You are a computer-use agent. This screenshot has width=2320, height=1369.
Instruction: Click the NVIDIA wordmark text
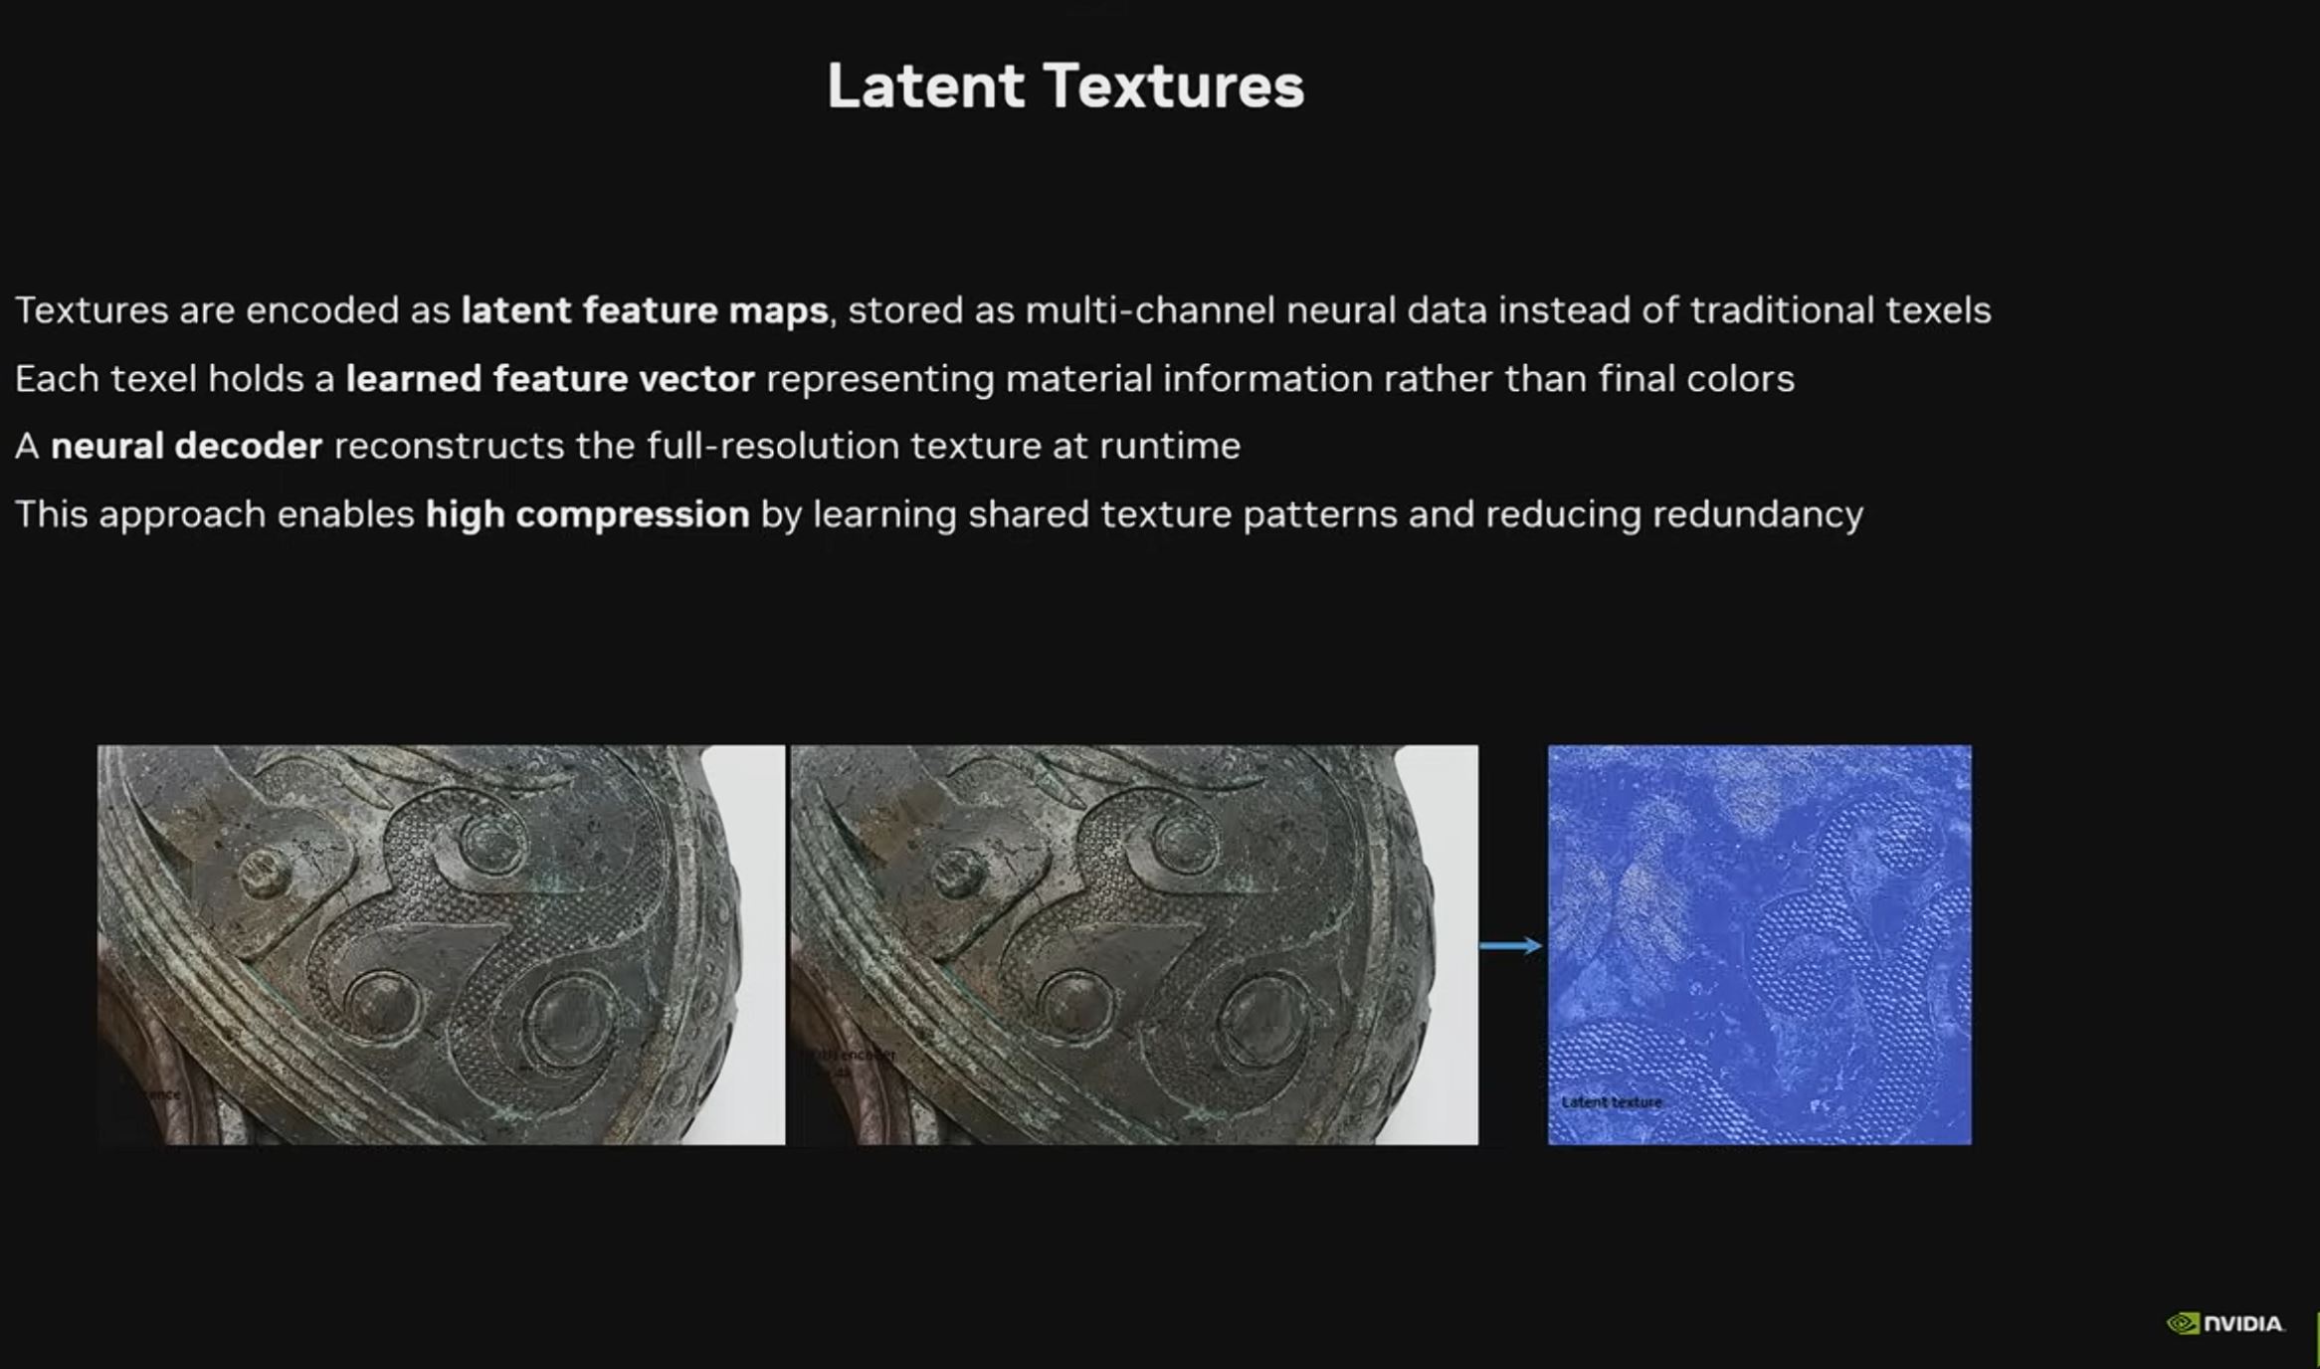[x=2243, y=1324]
